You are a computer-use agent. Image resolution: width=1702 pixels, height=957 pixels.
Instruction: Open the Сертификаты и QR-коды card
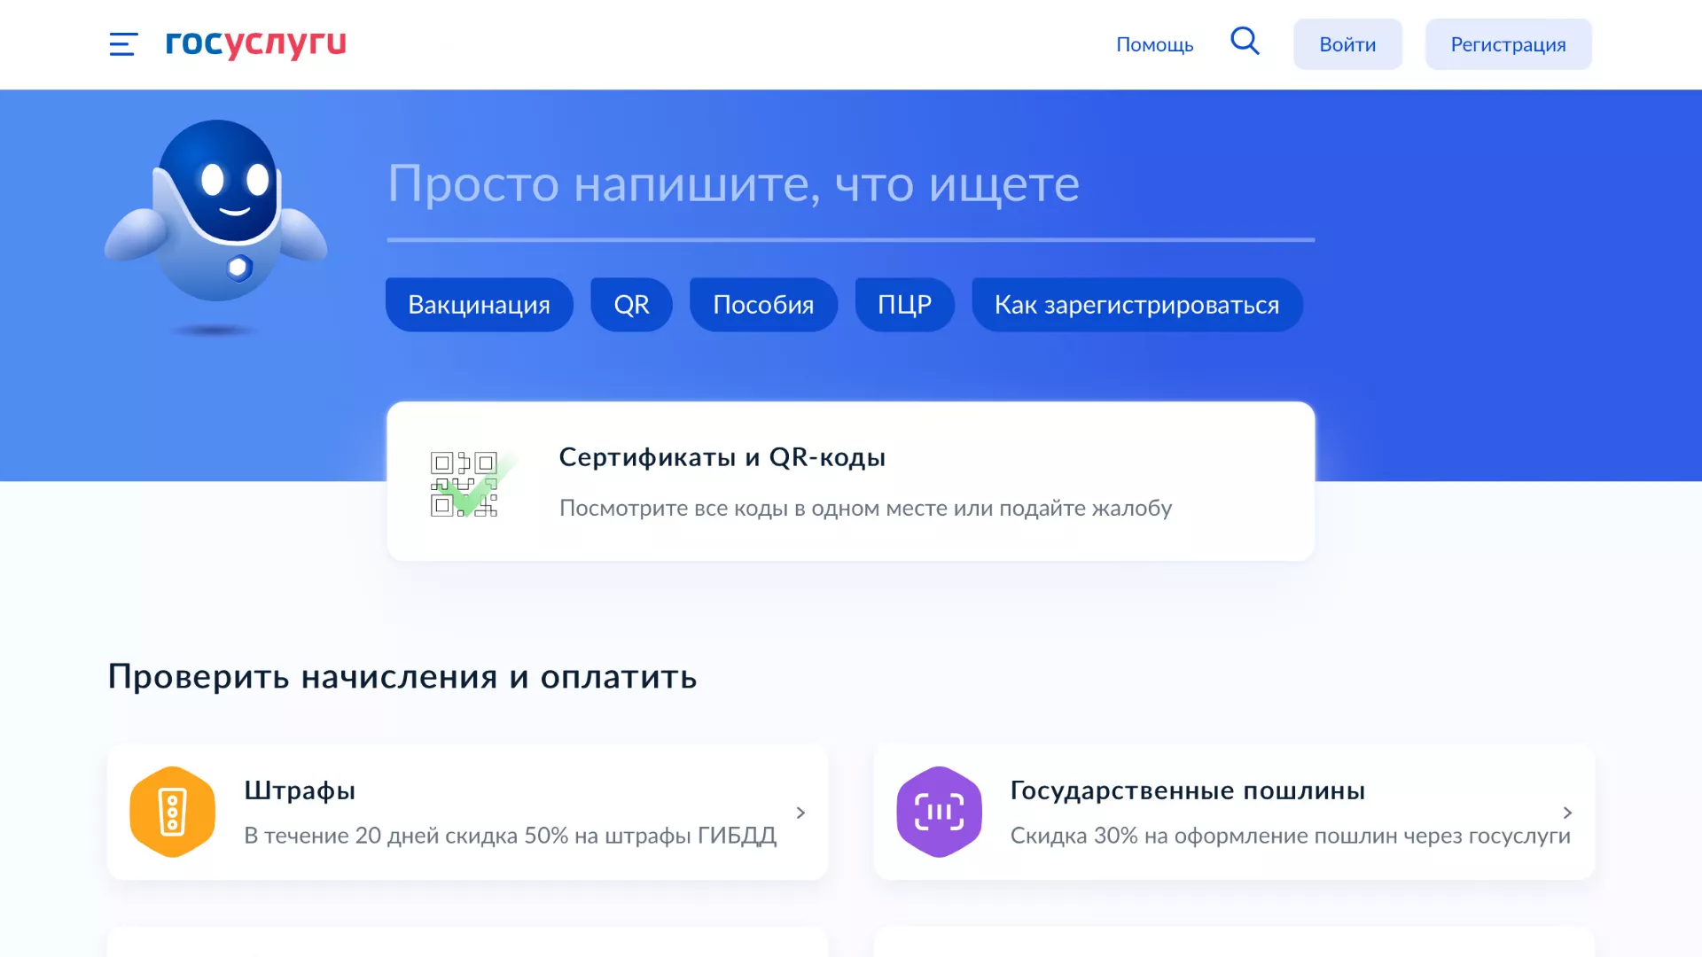[849, 481]
